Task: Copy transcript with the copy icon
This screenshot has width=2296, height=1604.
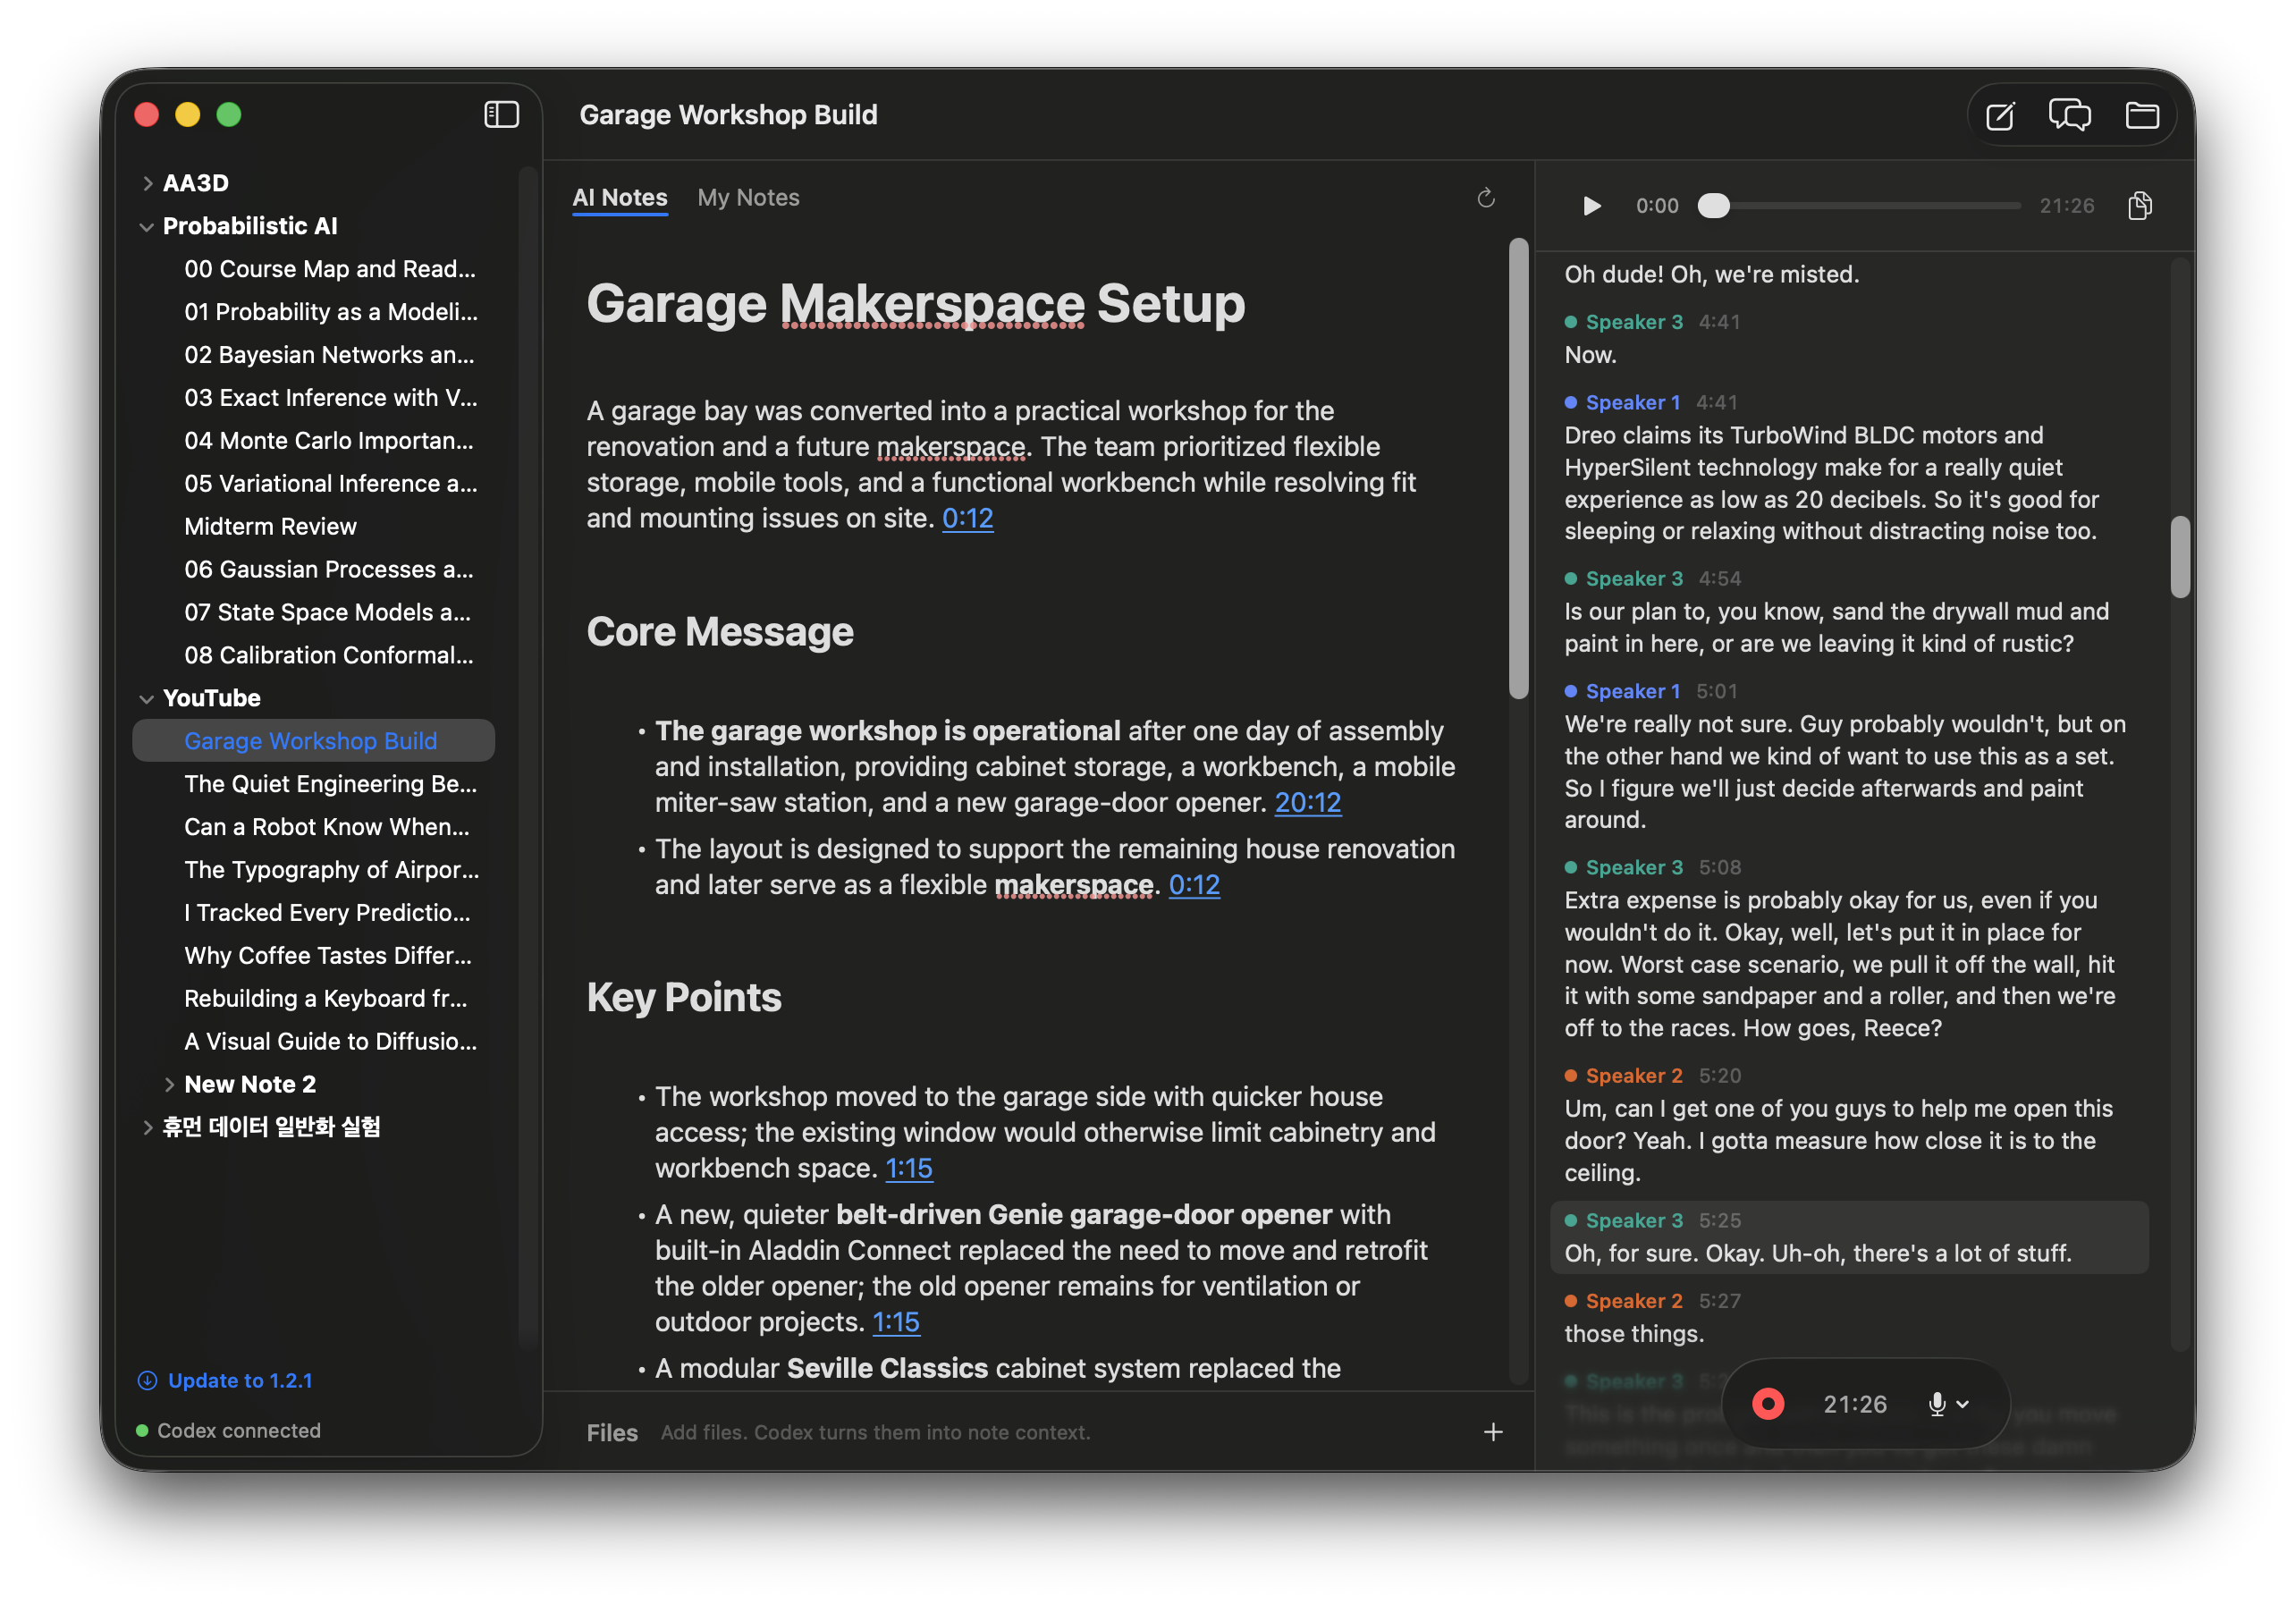Action: [2140, 206]
